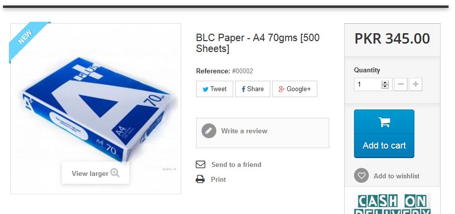Viewport: 455px width, 214px height.
Task: Open the Write a review link
Action: pos(244,131)
